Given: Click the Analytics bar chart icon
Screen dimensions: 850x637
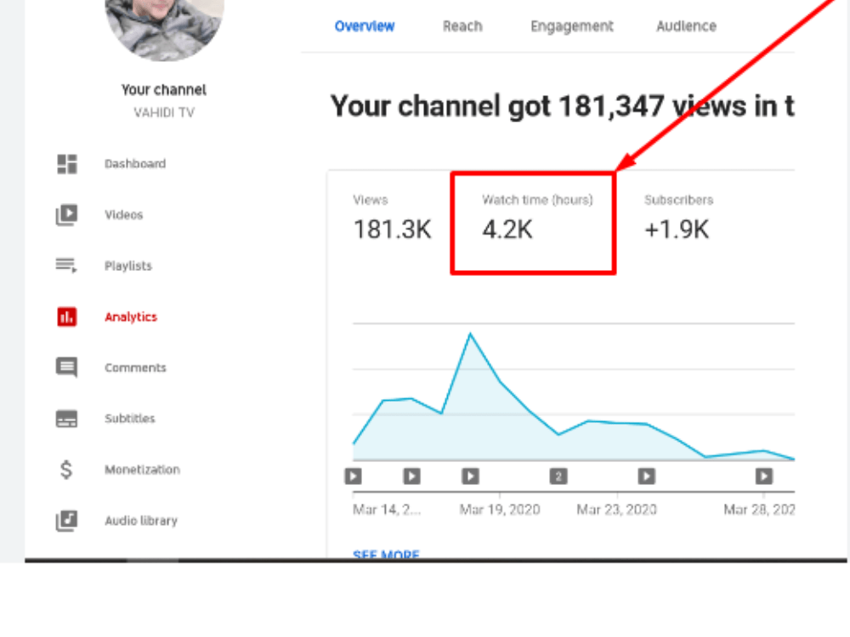Looking at the screenshot, I should (66, 316).
